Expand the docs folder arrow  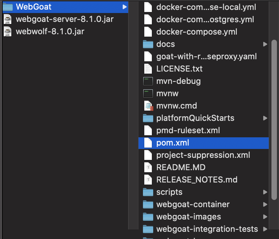pyautogui.click(x=265, y=44)
